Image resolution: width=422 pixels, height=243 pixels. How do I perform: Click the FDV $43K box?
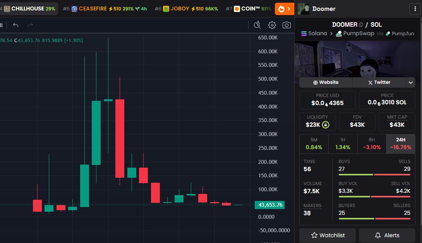pyautogui.click(x=357, y=122)
